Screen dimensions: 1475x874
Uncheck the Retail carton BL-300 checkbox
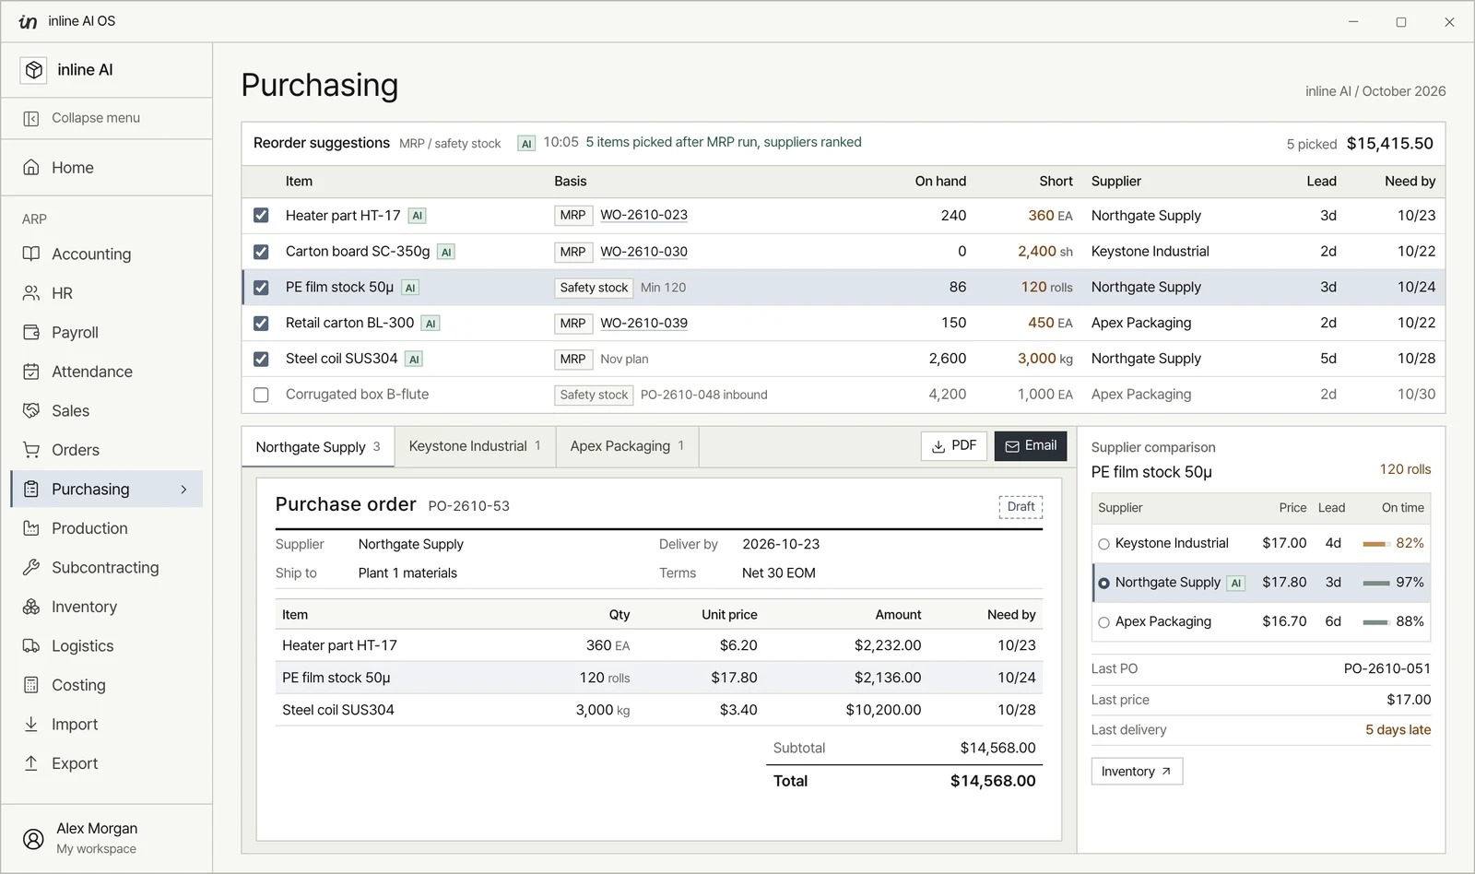pos(261,323)
